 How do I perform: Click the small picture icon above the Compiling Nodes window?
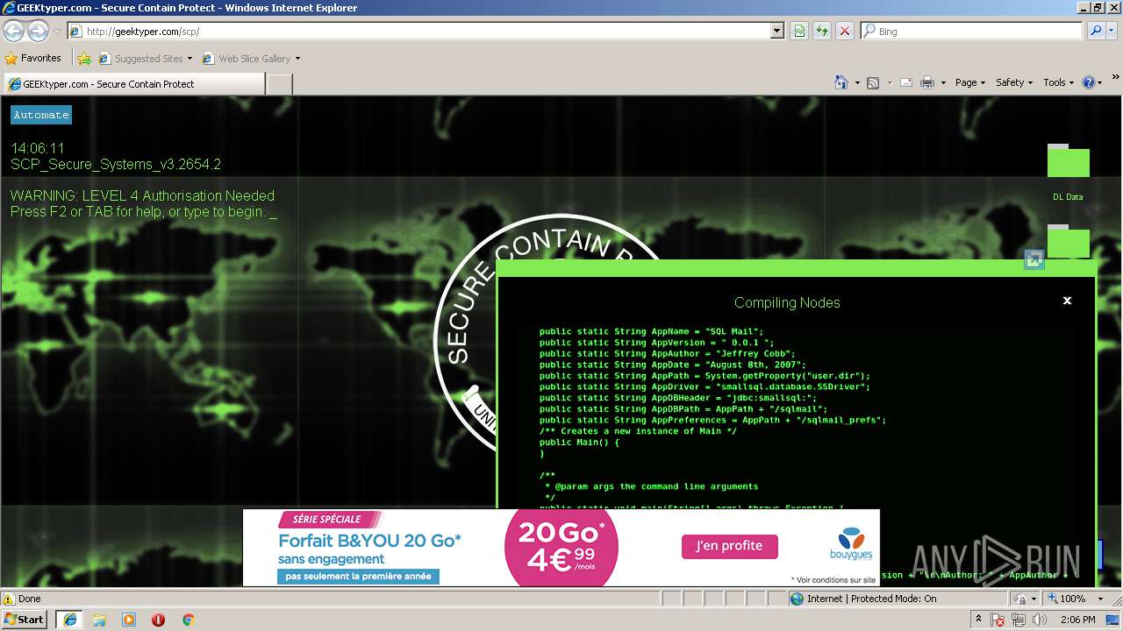pyautogui.click(x=1034, y=259)
